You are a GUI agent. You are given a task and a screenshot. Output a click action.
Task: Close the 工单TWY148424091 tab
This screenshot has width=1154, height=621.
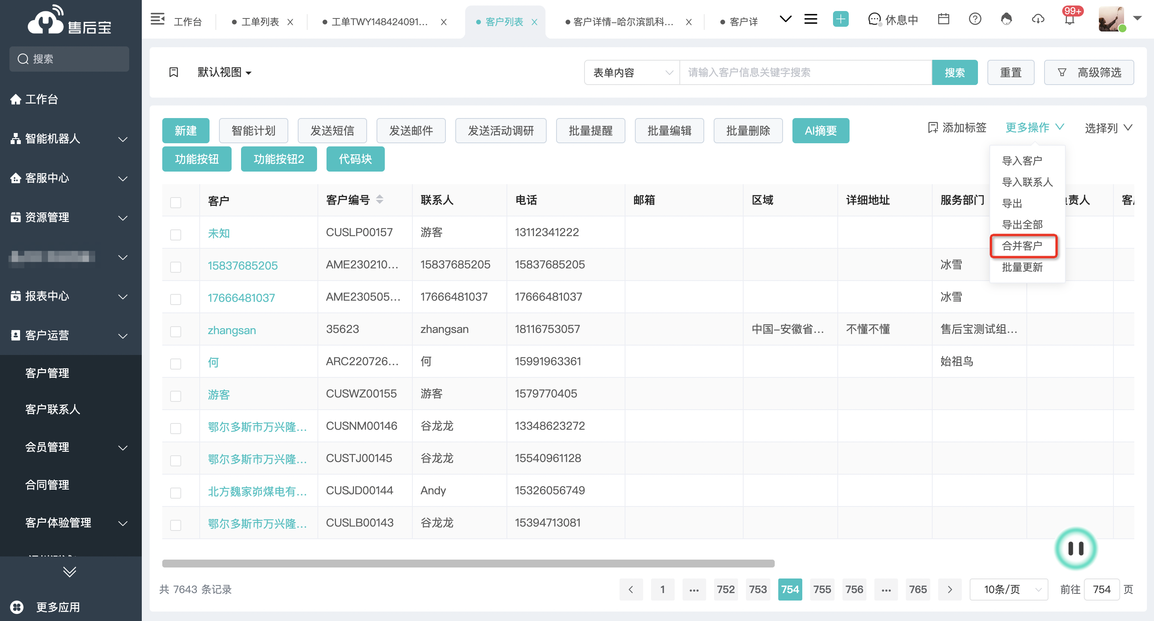(x=443, y=22)
